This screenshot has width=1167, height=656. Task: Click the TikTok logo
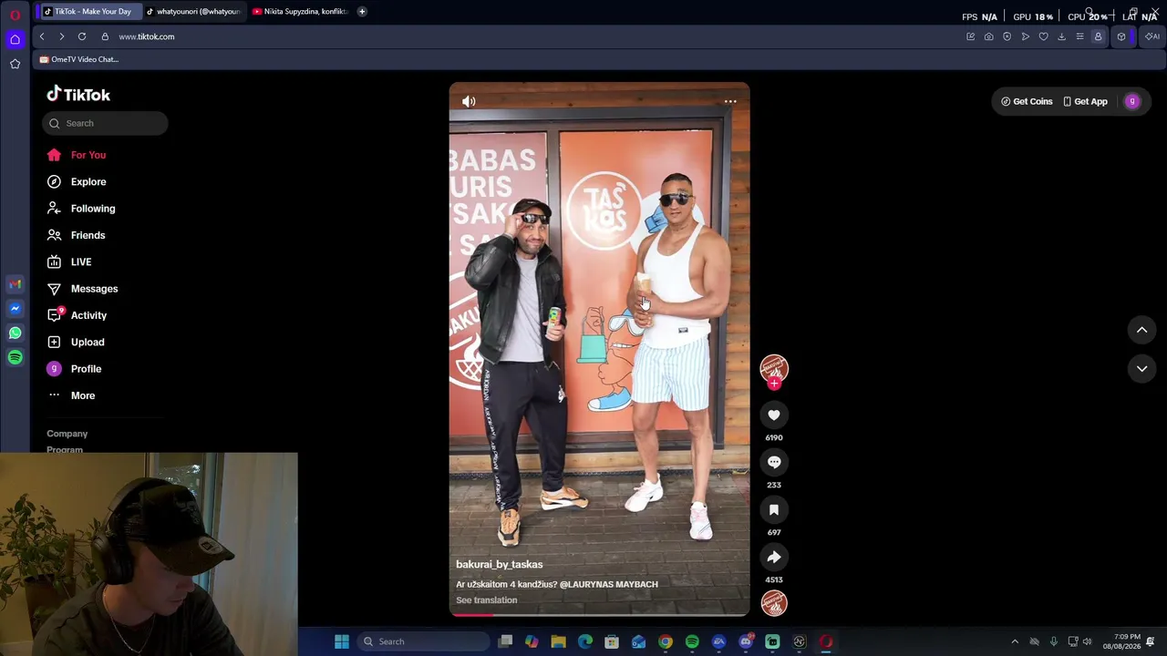pos(78,94)
